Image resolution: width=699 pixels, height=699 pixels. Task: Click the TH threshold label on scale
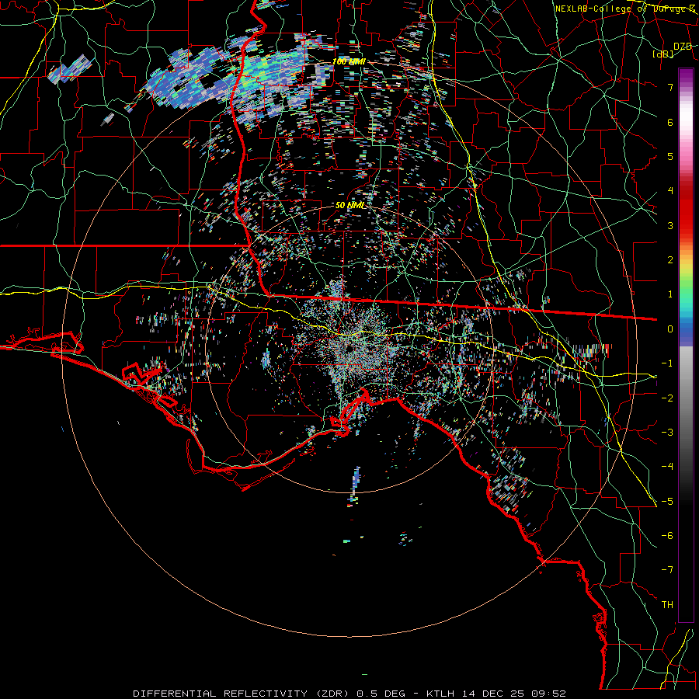coord(667,604)
